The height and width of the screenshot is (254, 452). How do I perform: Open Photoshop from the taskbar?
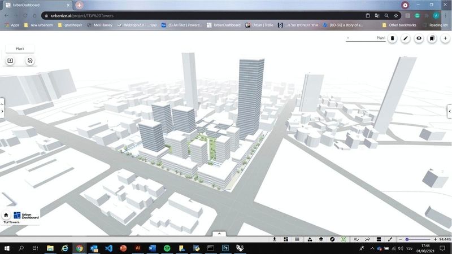(x=225, y=248)
